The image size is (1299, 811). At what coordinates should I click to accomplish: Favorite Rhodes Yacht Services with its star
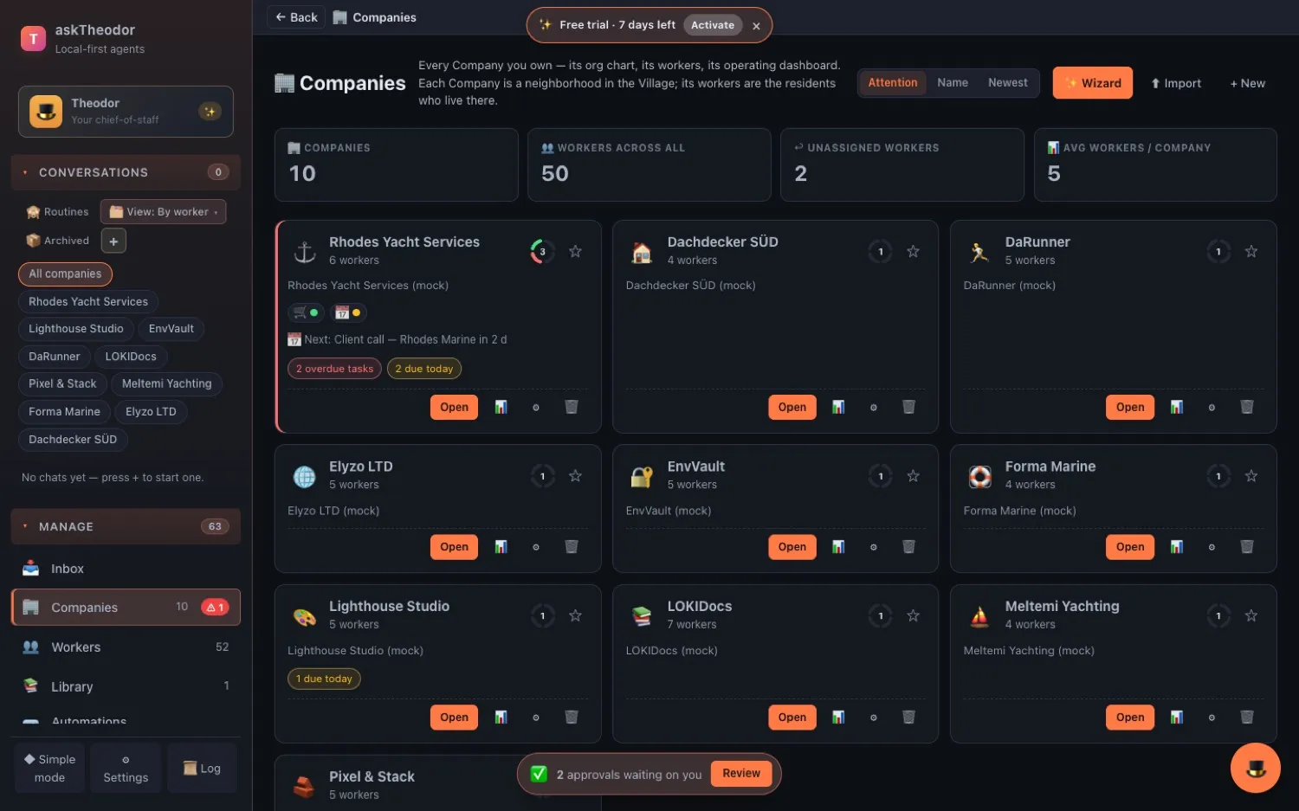point(575,252)
